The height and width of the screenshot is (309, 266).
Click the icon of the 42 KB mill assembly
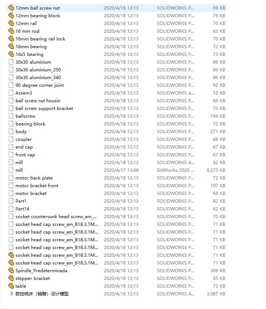[x=11, y=162]
